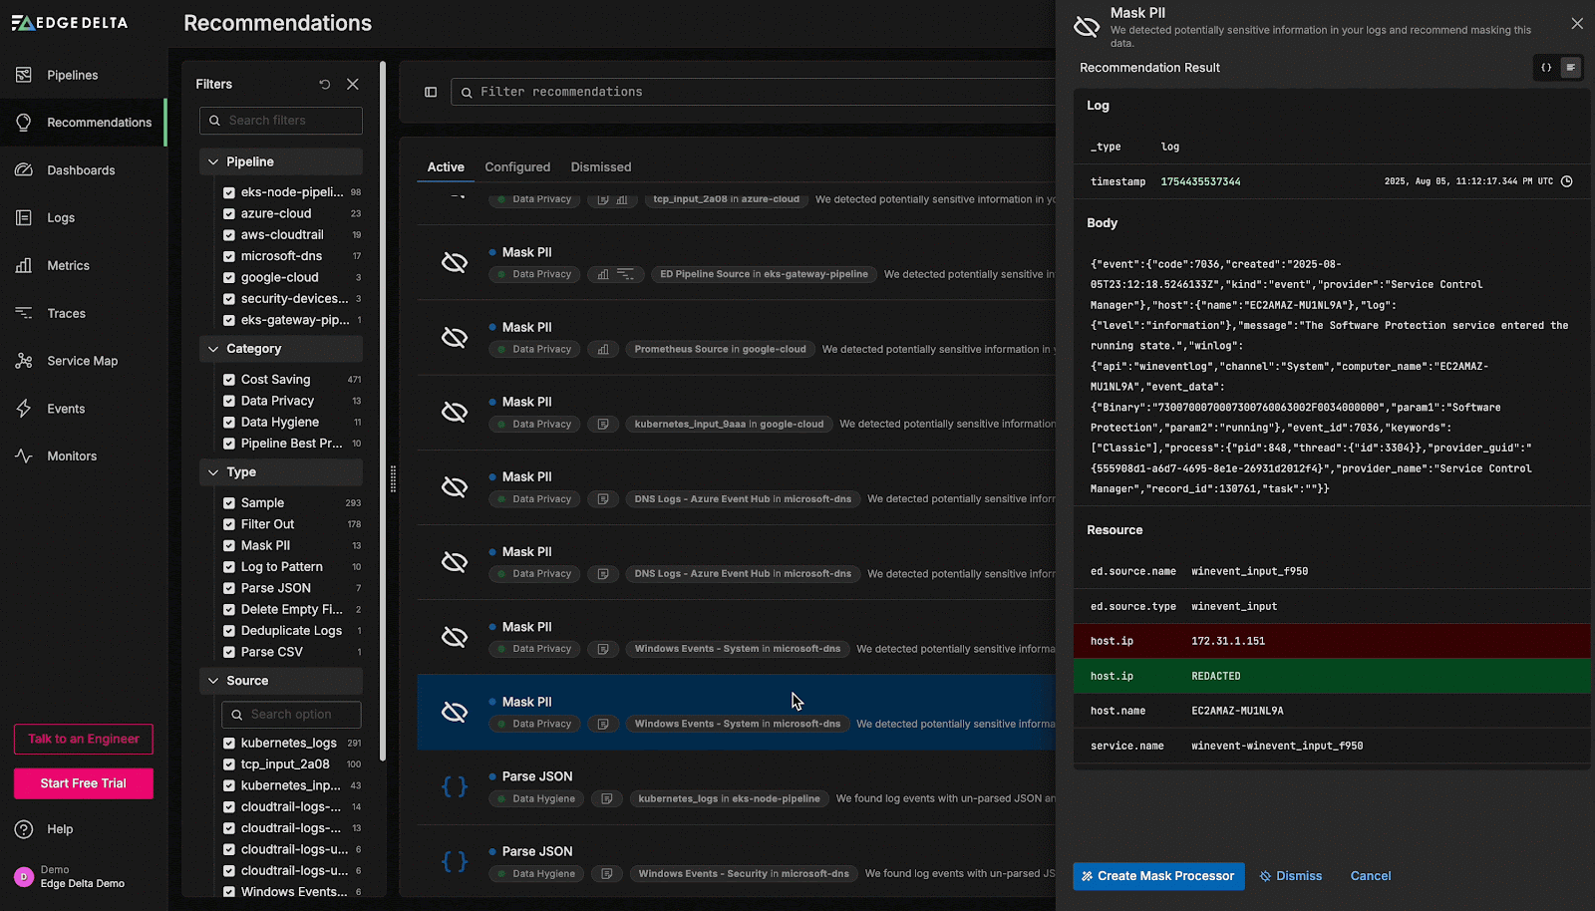Collapse the Source filter section

point(213,681)
